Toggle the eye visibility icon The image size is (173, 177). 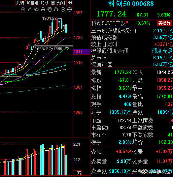click(36, 9)
